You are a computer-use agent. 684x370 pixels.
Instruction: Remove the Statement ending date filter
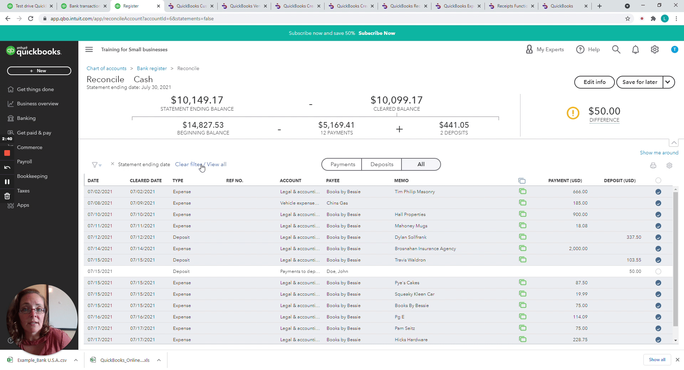(x=113, y=164)
